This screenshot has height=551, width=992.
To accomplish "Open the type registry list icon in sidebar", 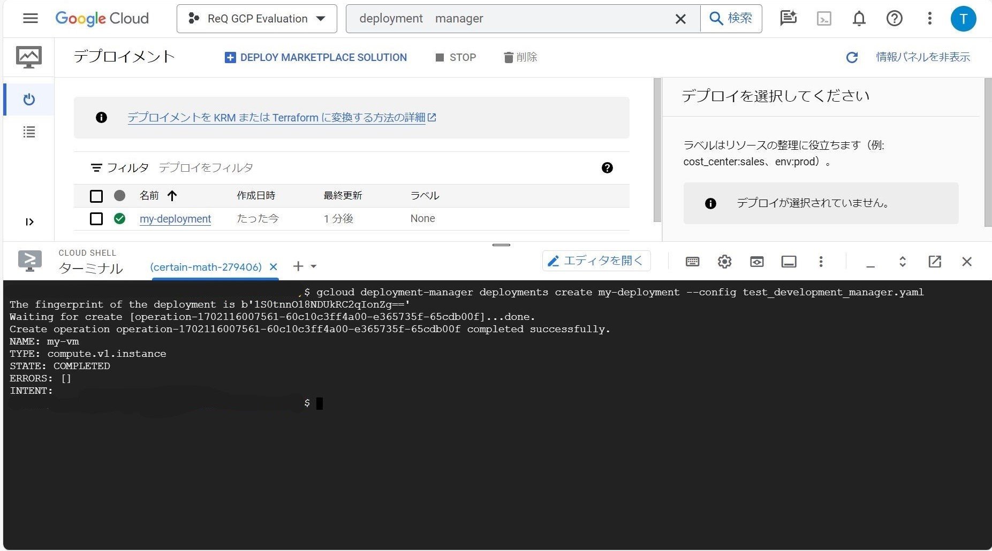I will pos(29,132).
